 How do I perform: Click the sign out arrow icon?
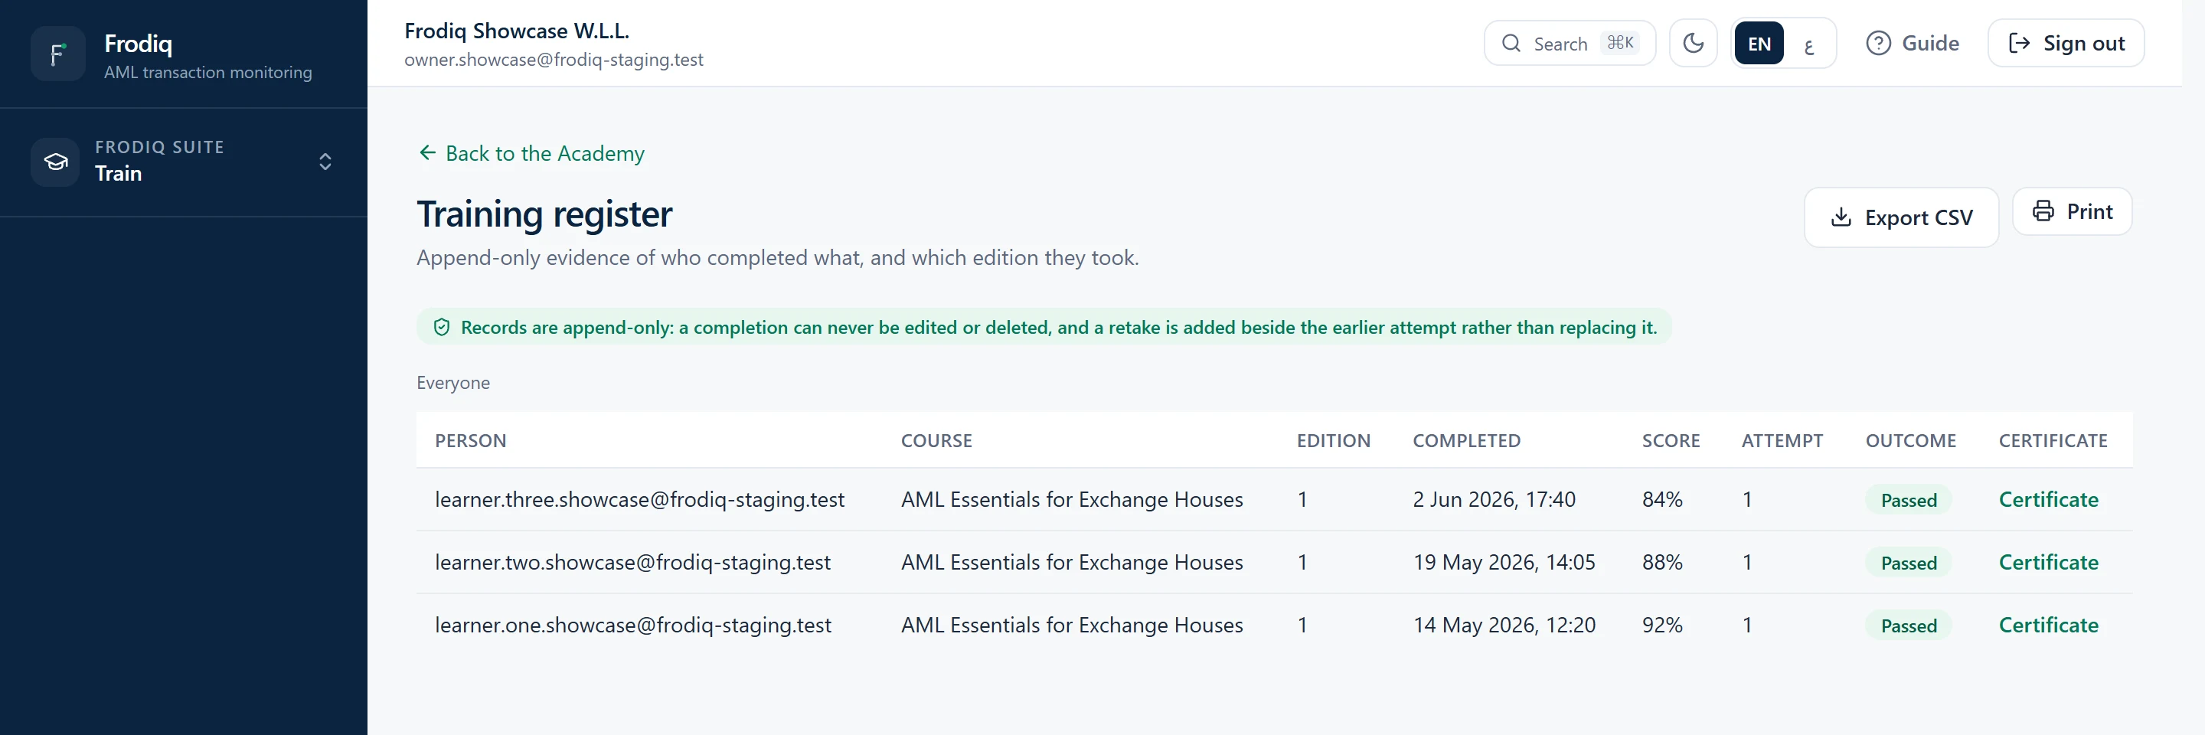(2019, 43)
